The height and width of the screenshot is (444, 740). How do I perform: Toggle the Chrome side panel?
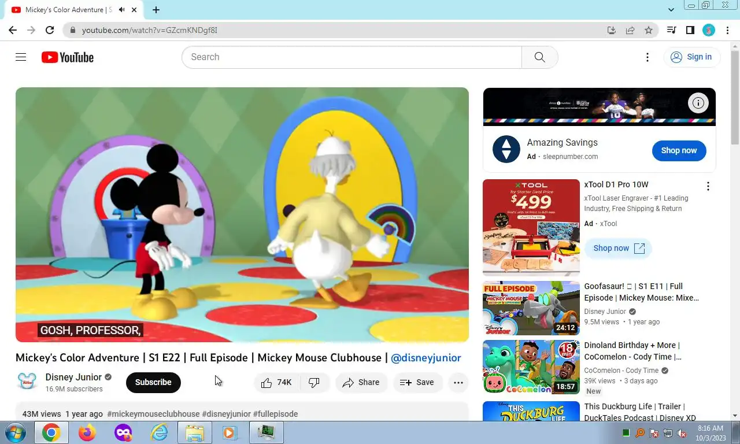pos(690,30)
